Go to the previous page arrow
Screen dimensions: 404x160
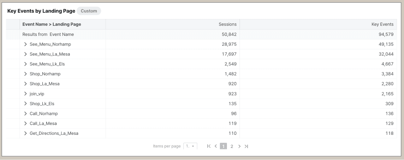pyautogui.click(x=216, y=146)
